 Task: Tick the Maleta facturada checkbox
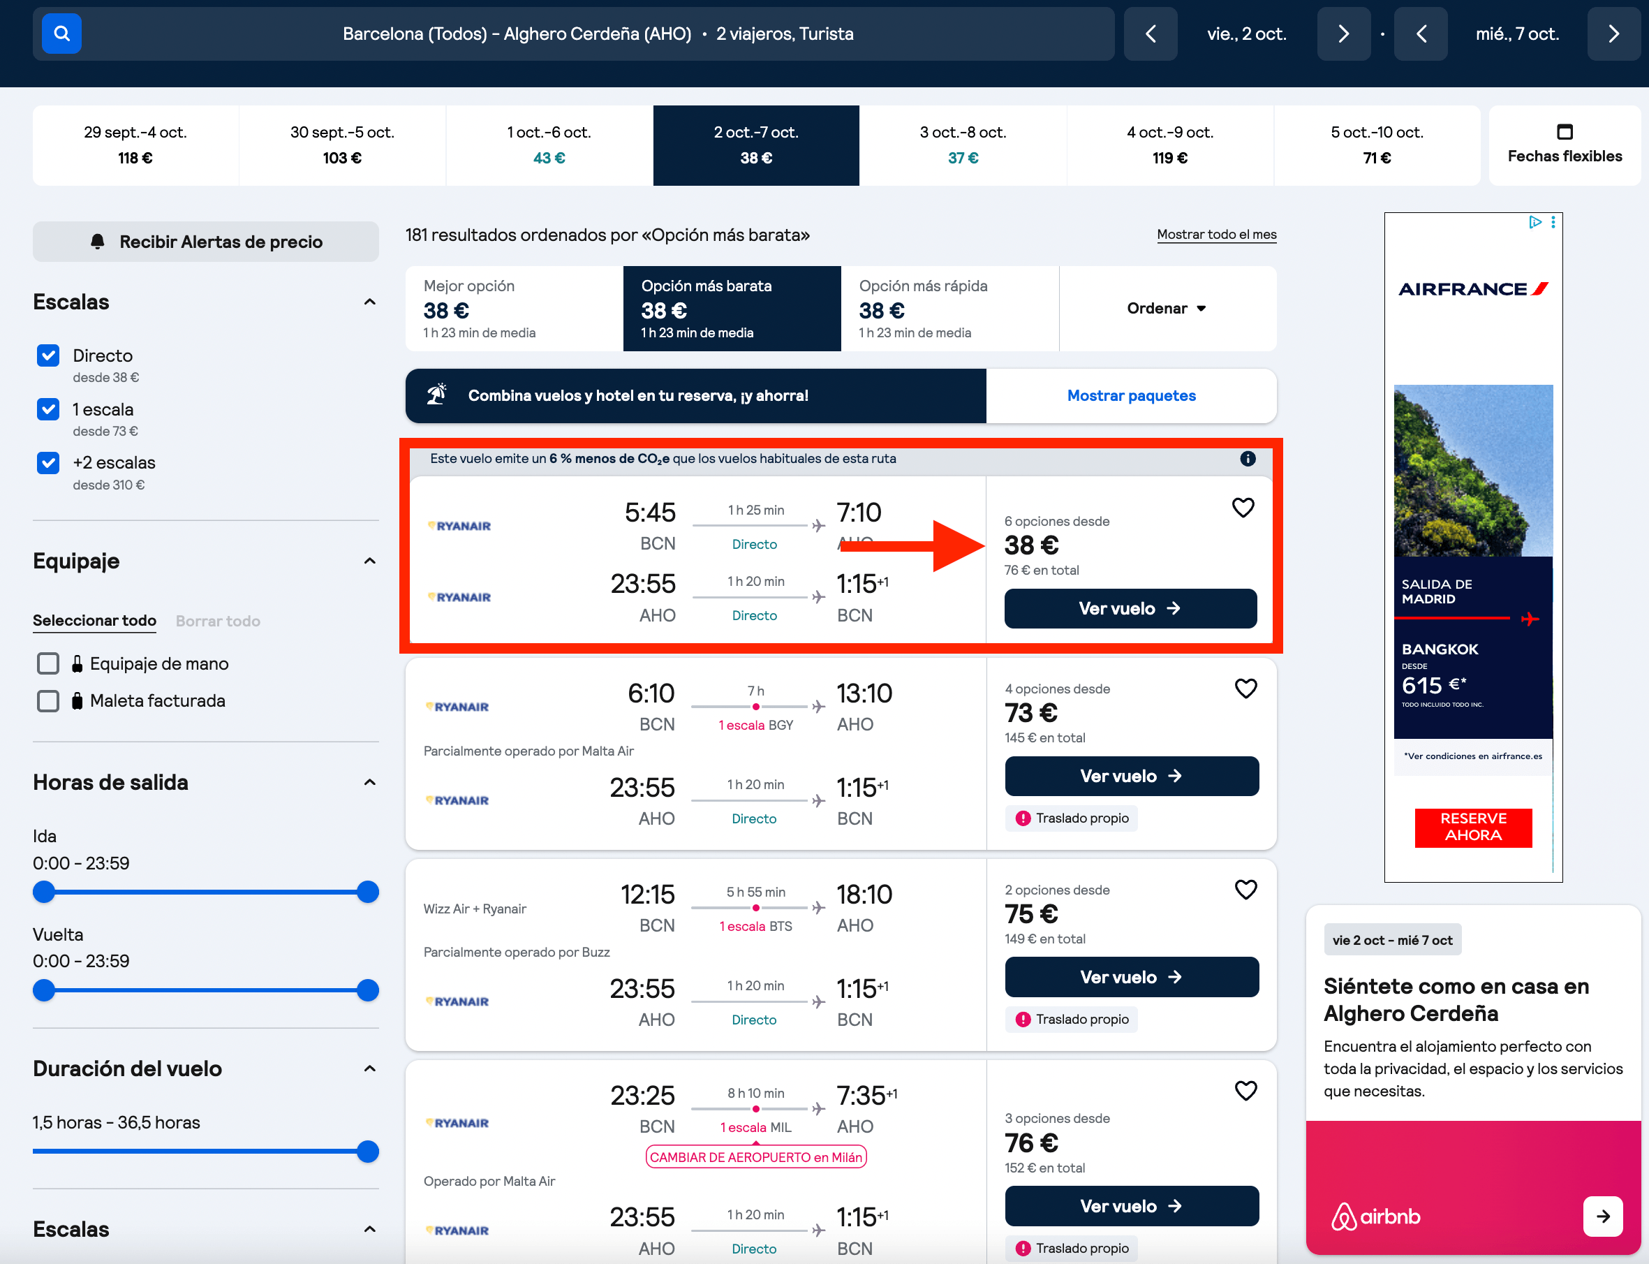point(48,700)
